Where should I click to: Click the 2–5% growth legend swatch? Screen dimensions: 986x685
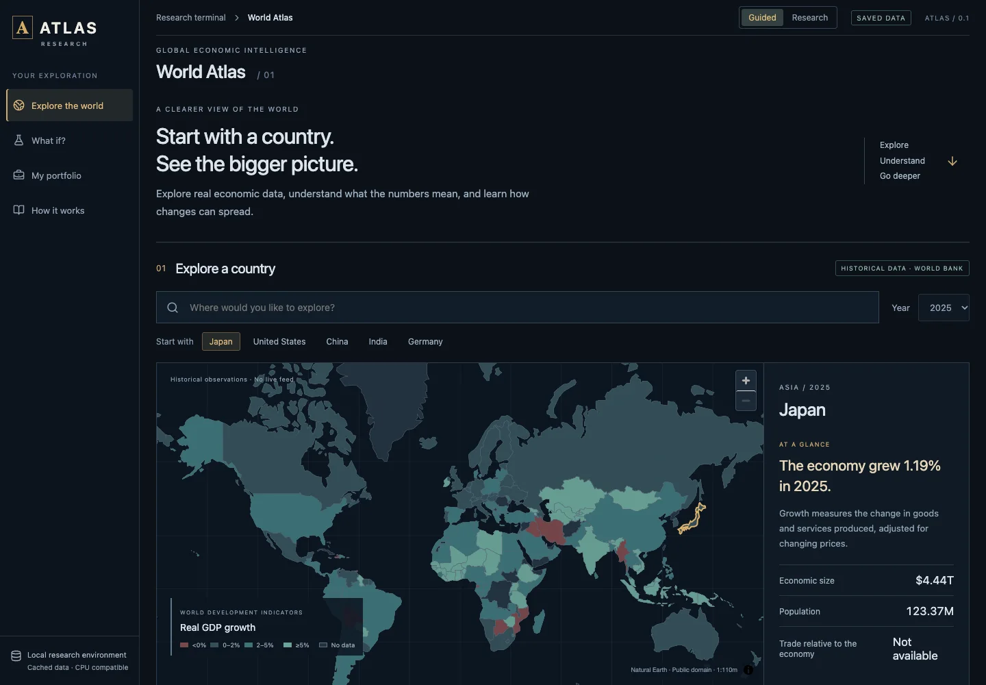pos(249,645)
